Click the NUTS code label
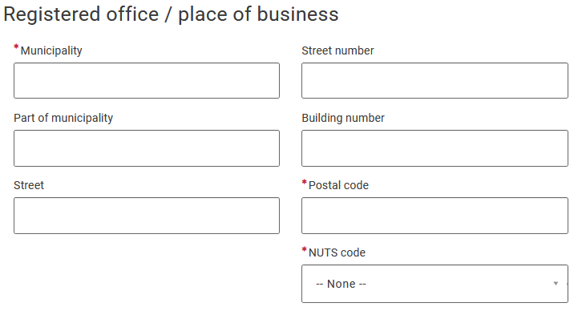The height and width of the screenshot is (311, 578). (337, 252)
